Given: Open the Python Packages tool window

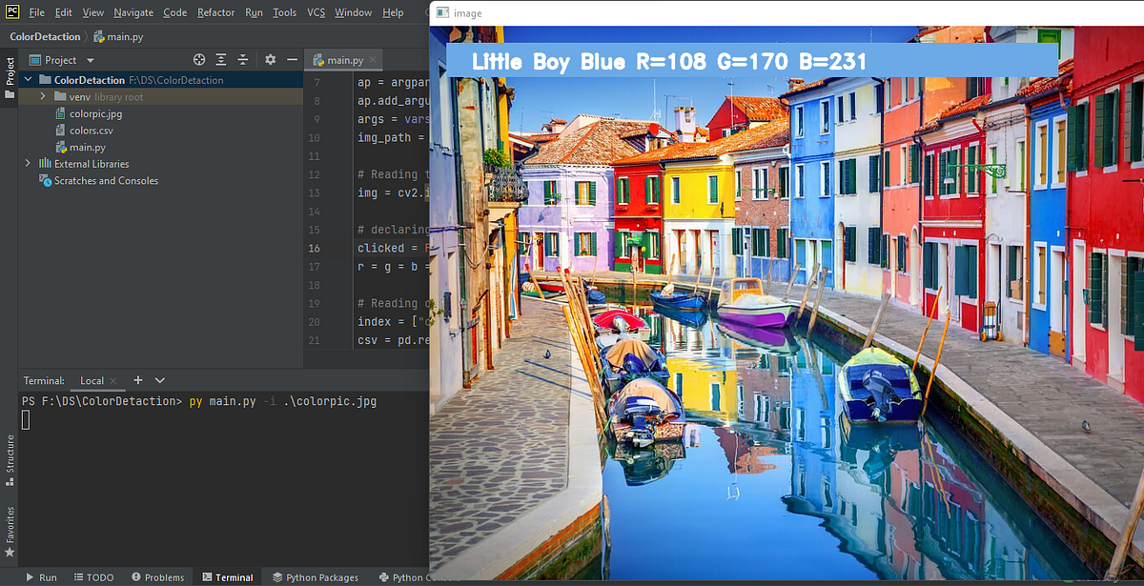Looking at the screenshot, I should 317,576.
